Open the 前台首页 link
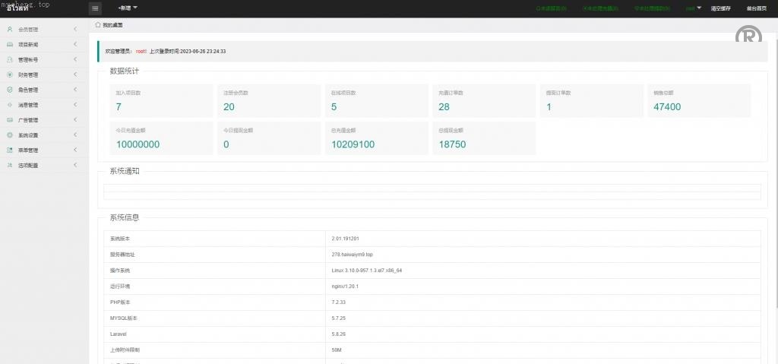Screen dimensions: 778x364 tap(755, 8)
